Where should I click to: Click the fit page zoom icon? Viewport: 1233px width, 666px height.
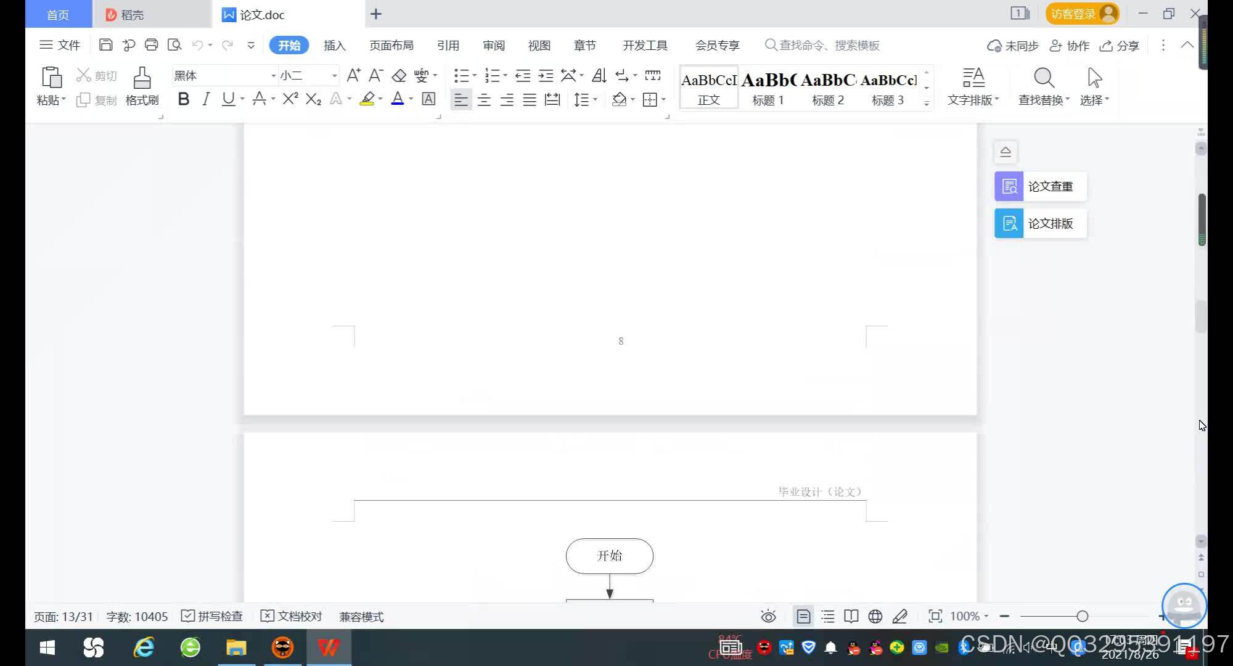click(x=935, y=616)
